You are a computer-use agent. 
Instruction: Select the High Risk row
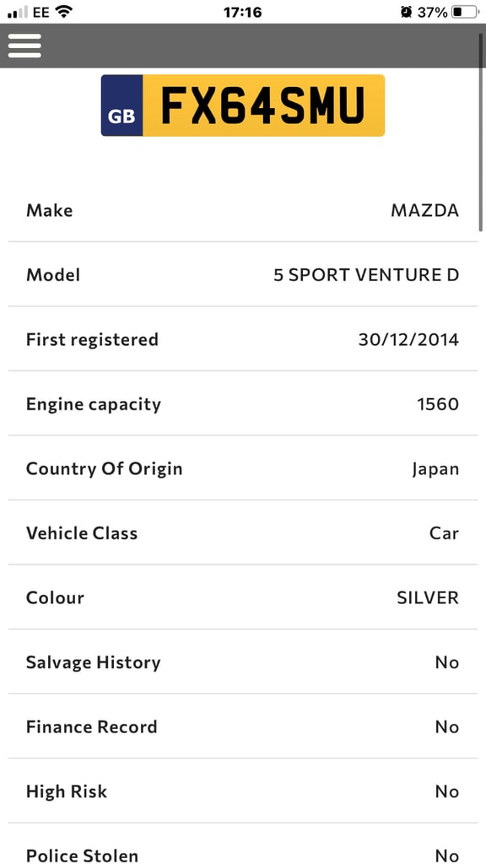(243, 791)
